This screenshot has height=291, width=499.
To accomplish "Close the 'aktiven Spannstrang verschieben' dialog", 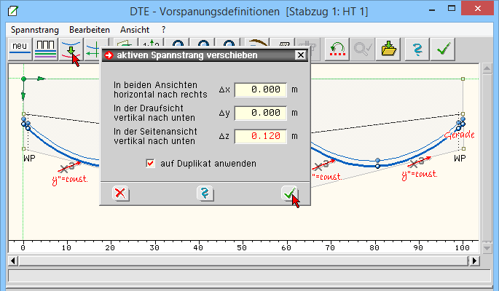I will [300, 55].
